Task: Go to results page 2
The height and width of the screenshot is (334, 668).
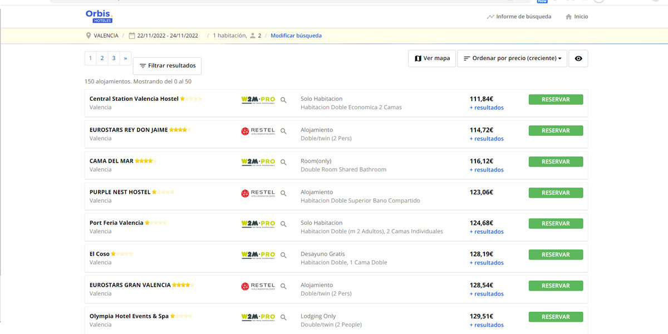Action: (102, 58)
